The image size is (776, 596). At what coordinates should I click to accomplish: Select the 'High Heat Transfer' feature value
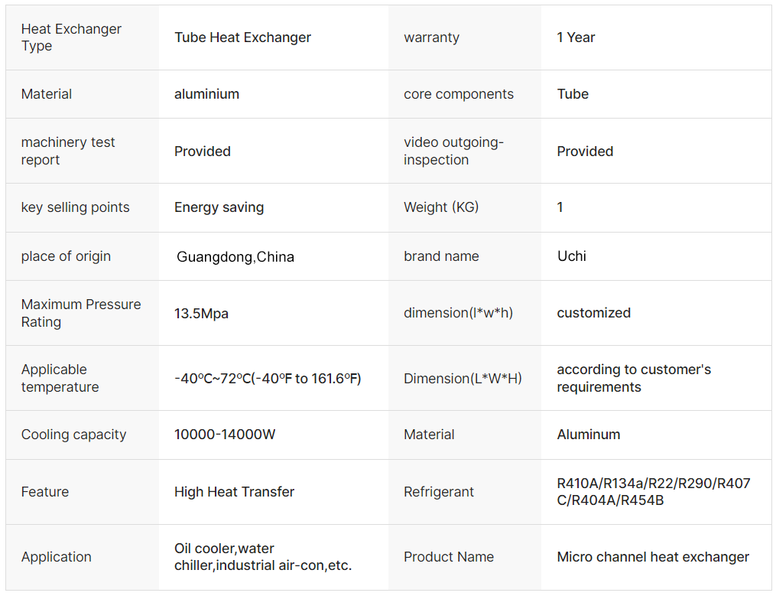(x=234, y=492)
